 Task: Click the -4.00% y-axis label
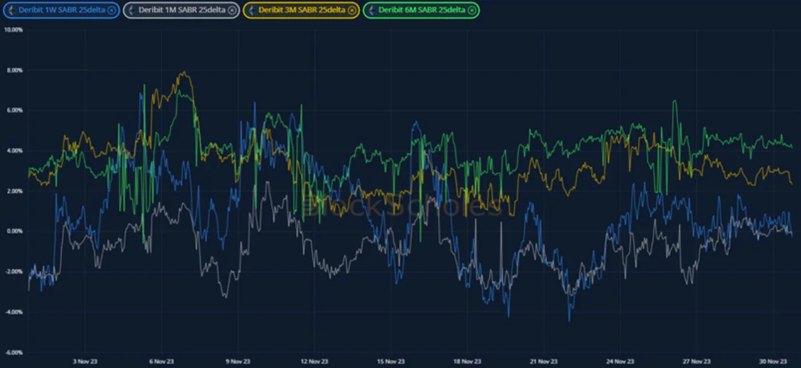[14, 312]
